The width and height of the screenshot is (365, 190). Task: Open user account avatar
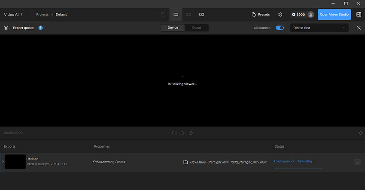pyautogui.click(x=310, y=15)
